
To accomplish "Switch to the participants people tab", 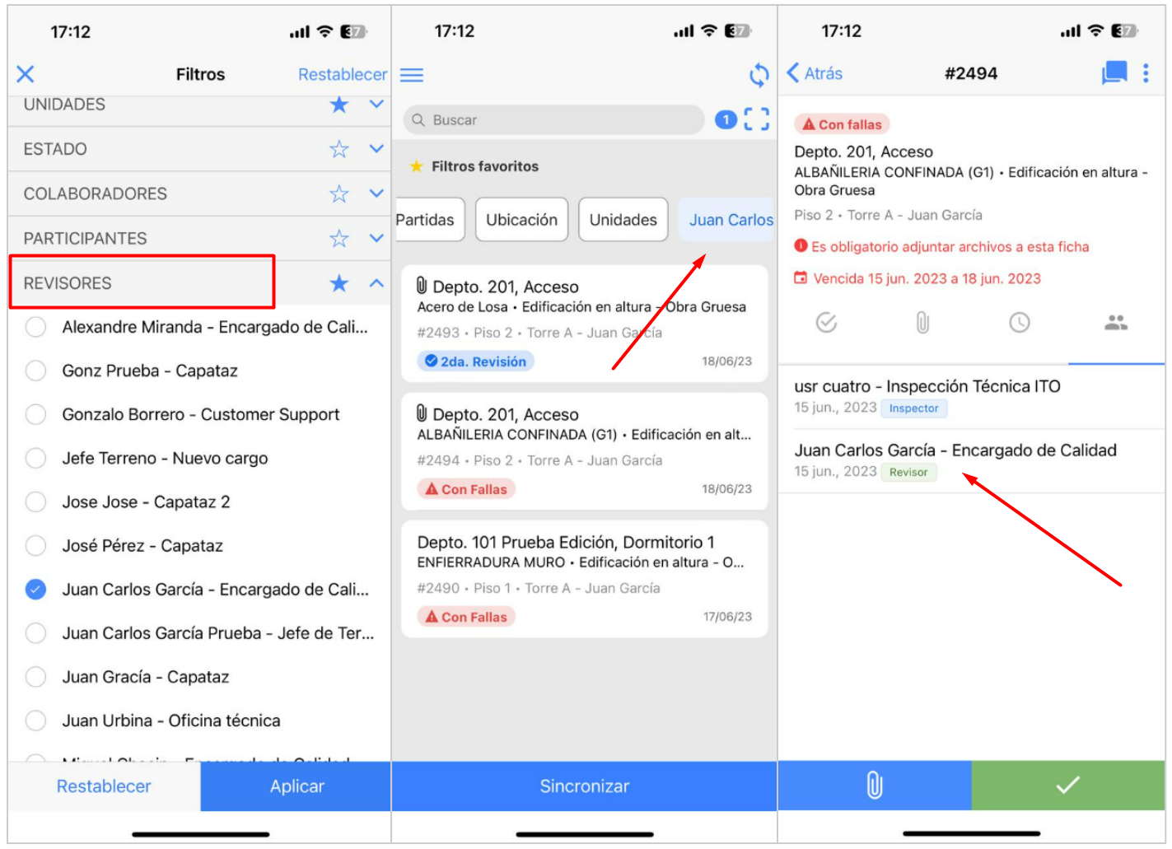I will click(1115, 323).
